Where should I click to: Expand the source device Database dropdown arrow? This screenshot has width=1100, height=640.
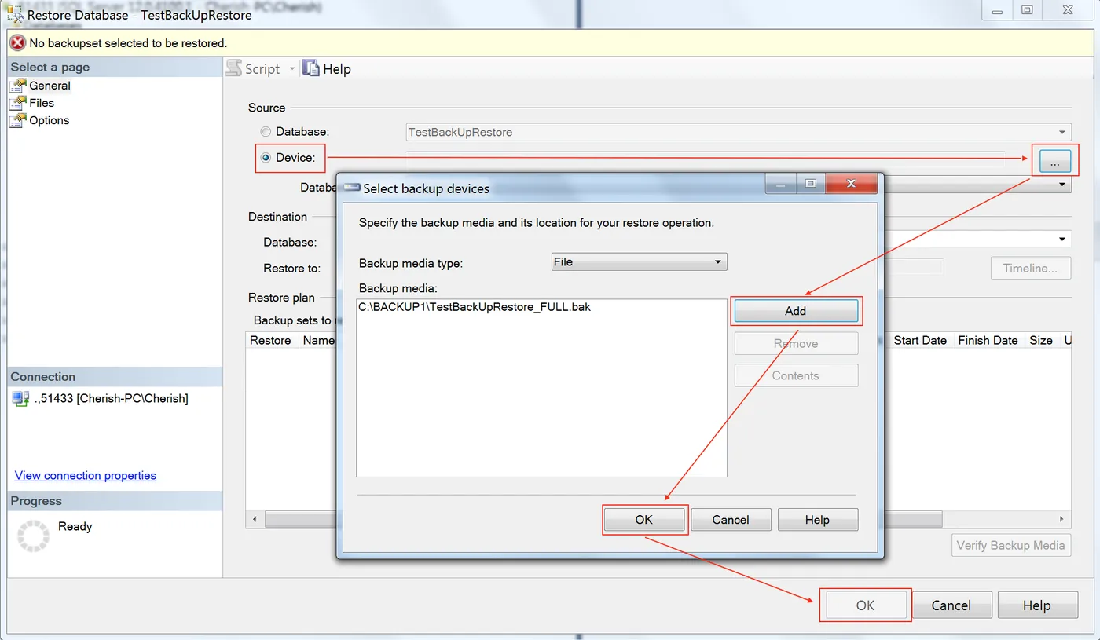pyautogui.click(x=1062, y=185)
